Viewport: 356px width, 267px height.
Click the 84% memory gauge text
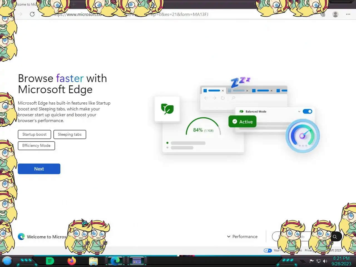[203, 130]
